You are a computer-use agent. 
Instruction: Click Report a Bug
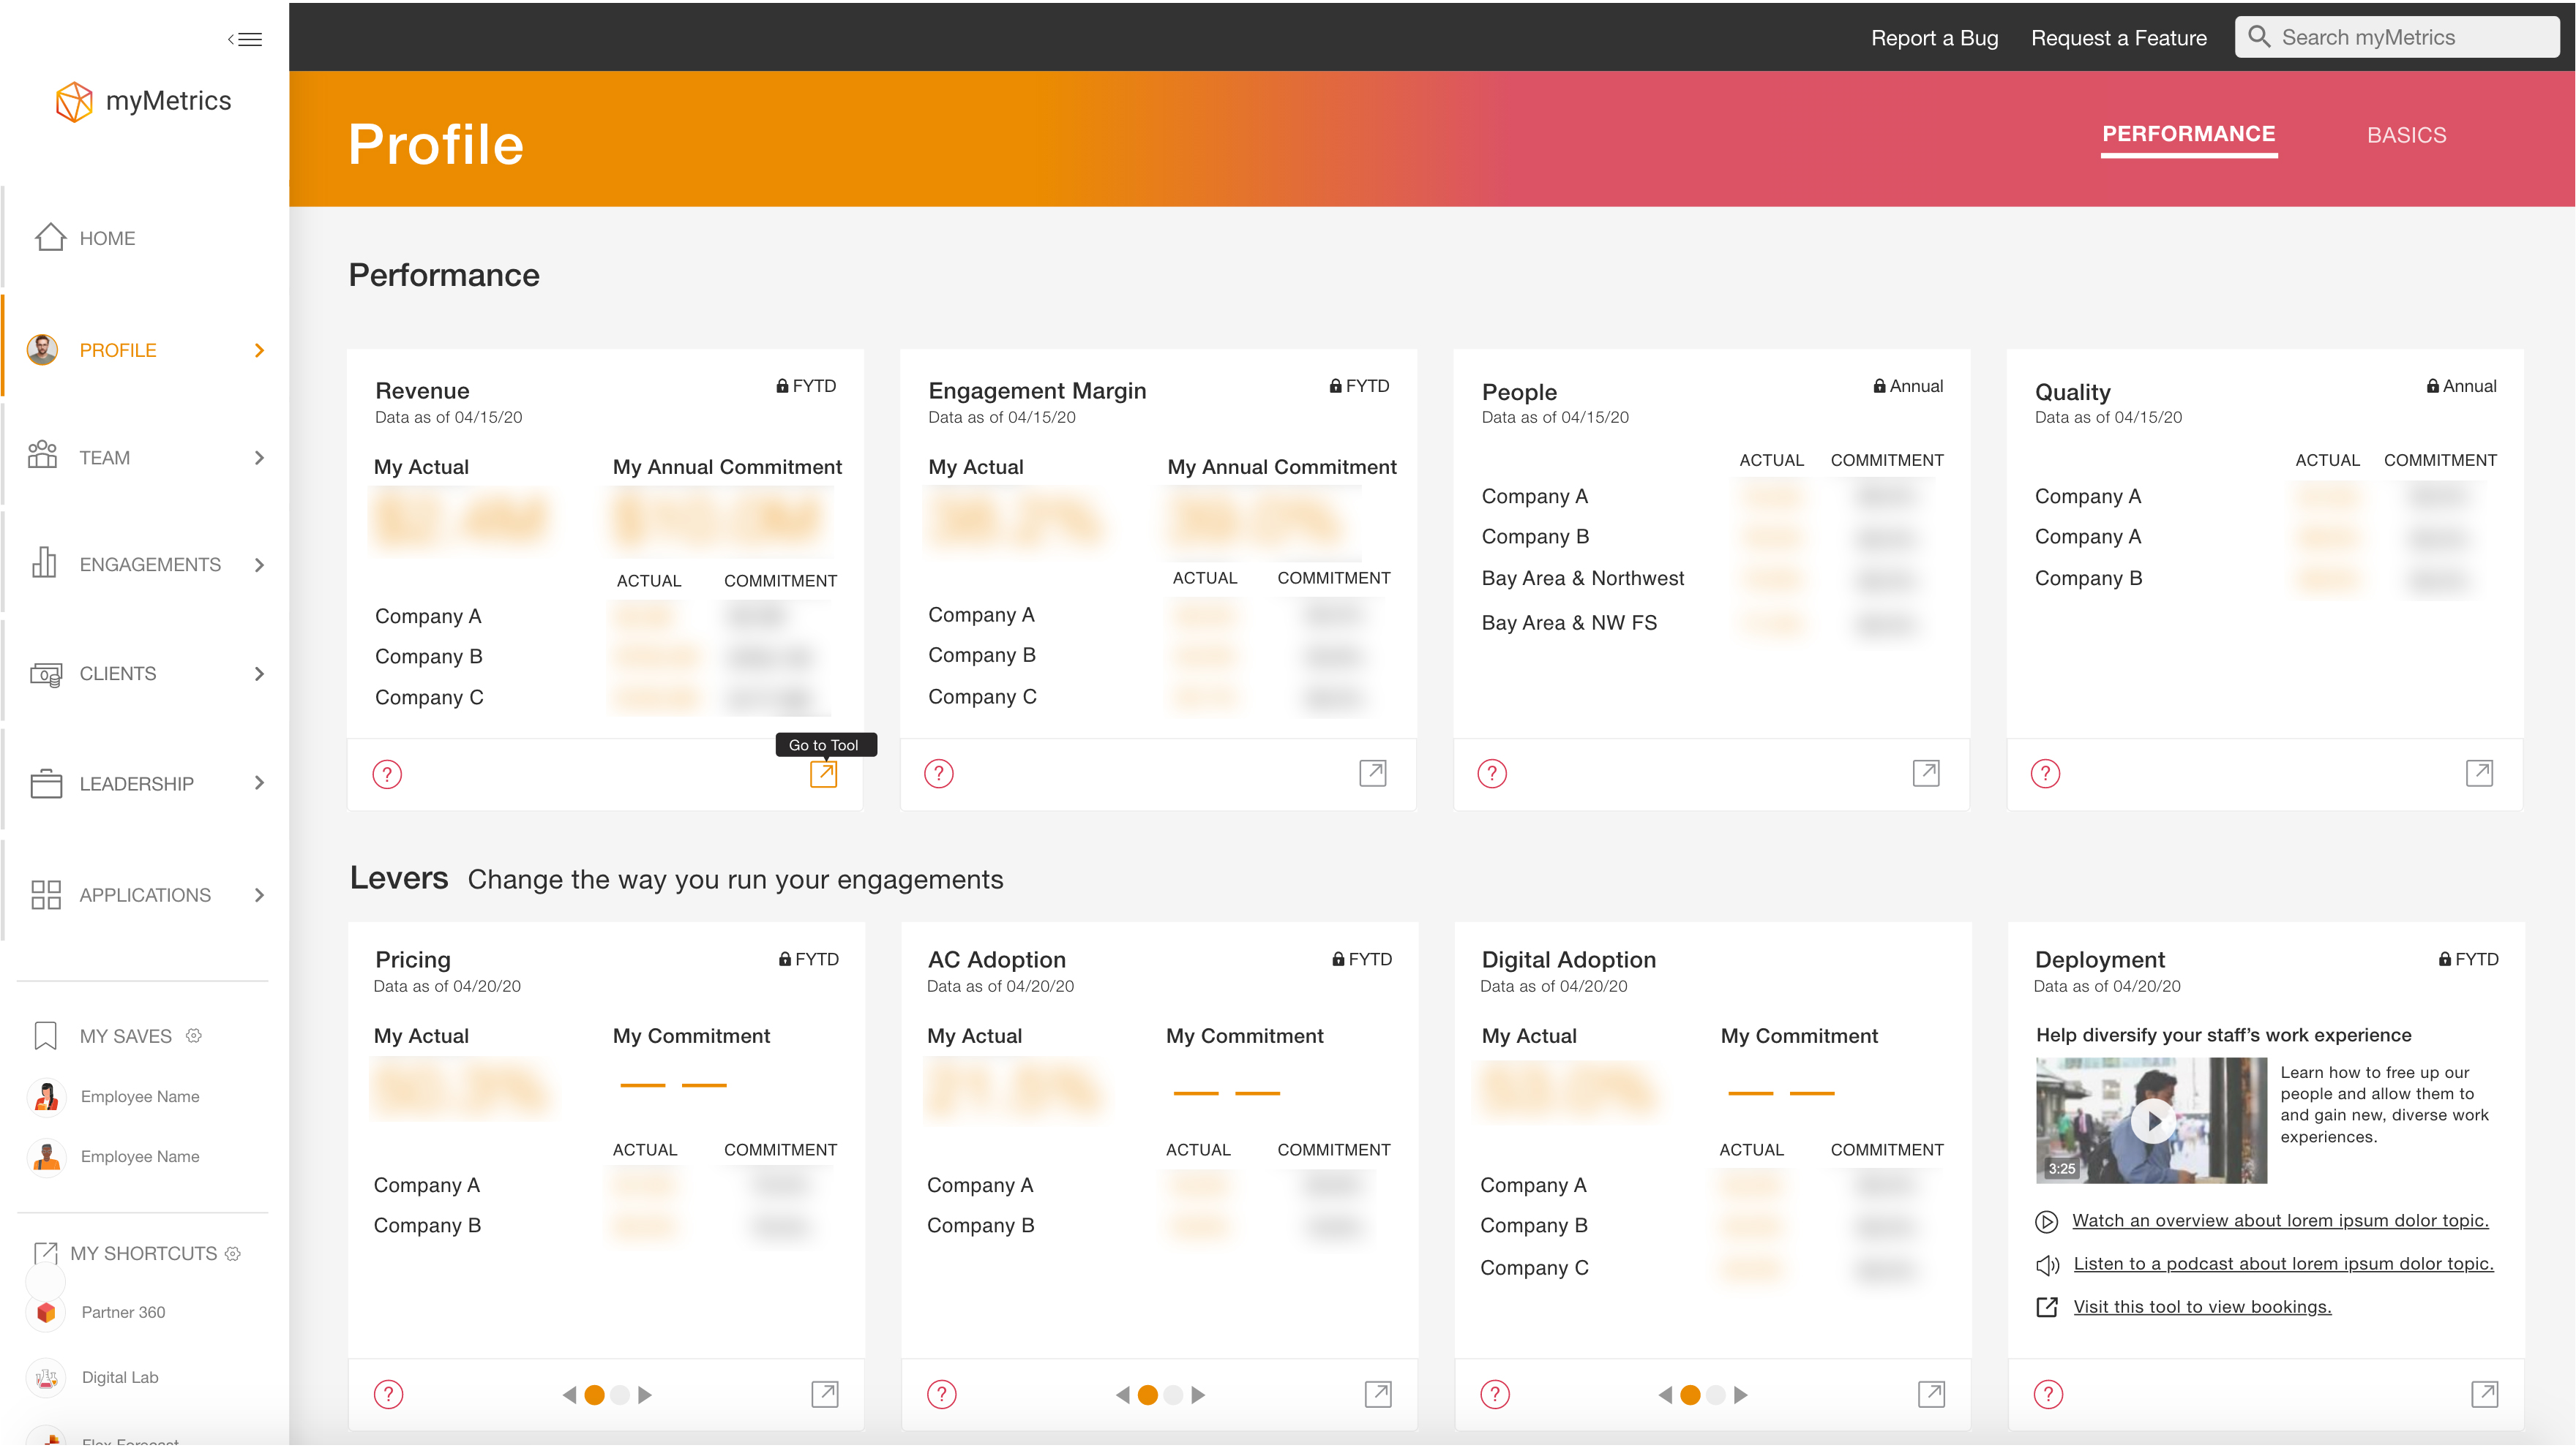pos(1934,38)
